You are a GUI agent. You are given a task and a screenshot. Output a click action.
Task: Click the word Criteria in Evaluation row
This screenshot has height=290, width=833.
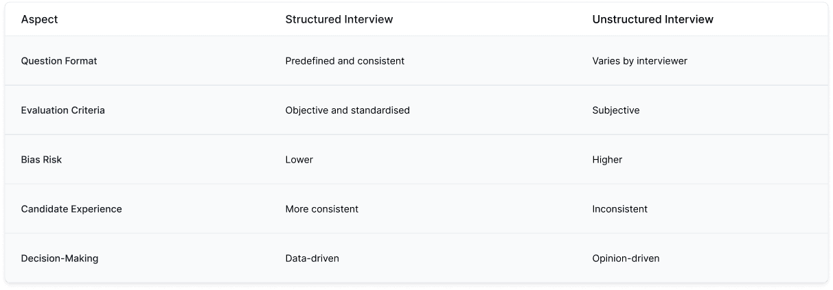87,110
